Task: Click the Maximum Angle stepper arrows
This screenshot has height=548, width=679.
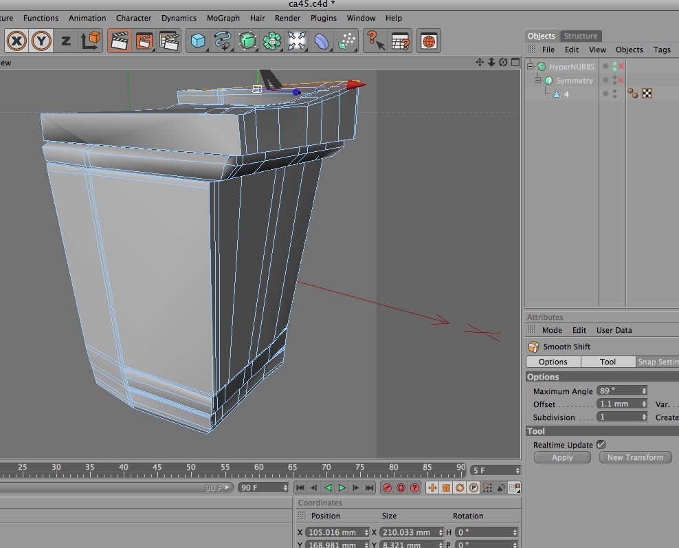Action: (x=644, y=391)
